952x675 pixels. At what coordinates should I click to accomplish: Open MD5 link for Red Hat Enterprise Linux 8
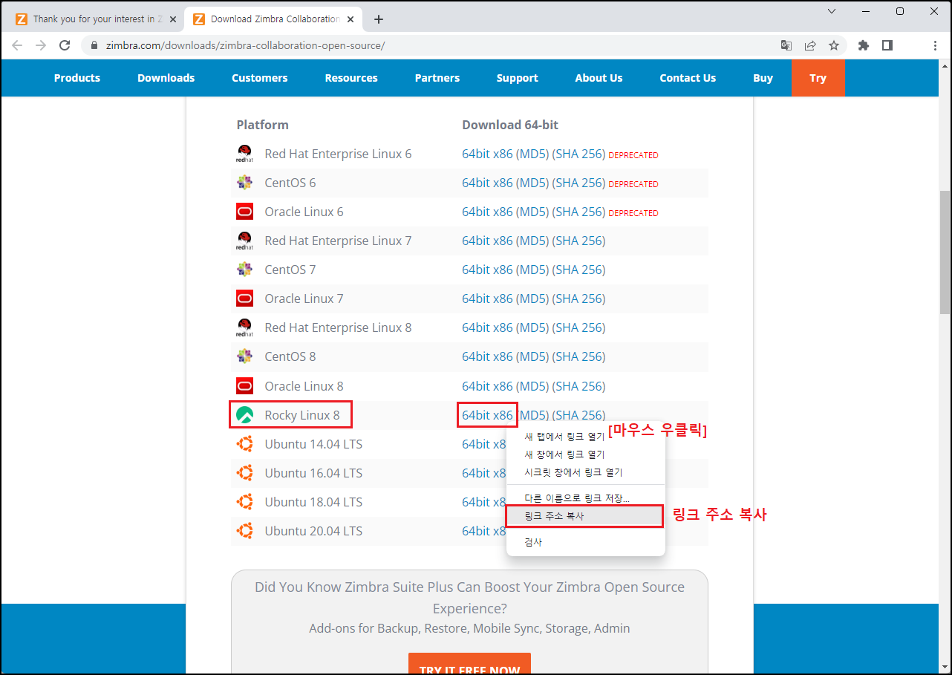[x=532, y=327]
